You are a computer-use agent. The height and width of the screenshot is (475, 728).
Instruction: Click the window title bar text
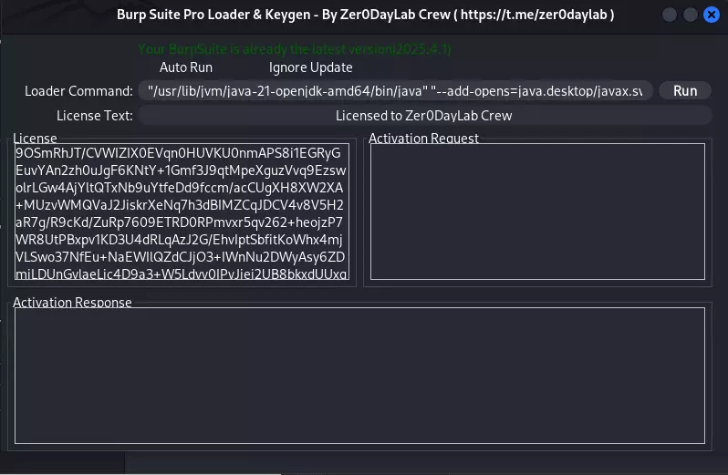coord(366,15)
